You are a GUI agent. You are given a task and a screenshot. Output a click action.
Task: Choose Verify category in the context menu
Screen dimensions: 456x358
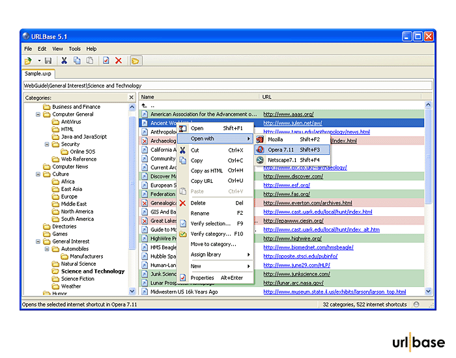pyautogui.click(x=216, y=234)
